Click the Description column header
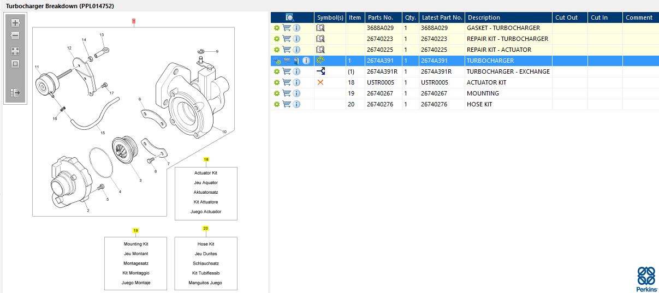 coord(484,17)
